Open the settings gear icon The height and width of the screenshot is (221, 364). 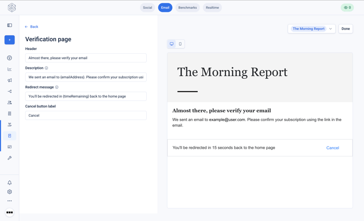tap(10, 192)
